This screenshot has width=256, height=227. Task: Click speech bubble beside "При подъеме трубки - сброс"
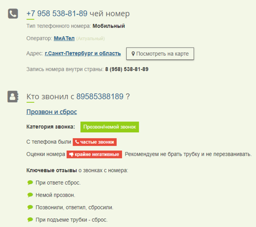point(30,220)
